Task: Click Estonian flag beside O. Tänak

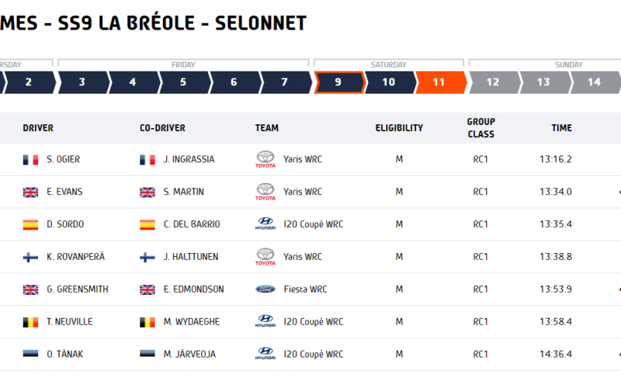Action: pyautogui.click(x=30, y=354)
